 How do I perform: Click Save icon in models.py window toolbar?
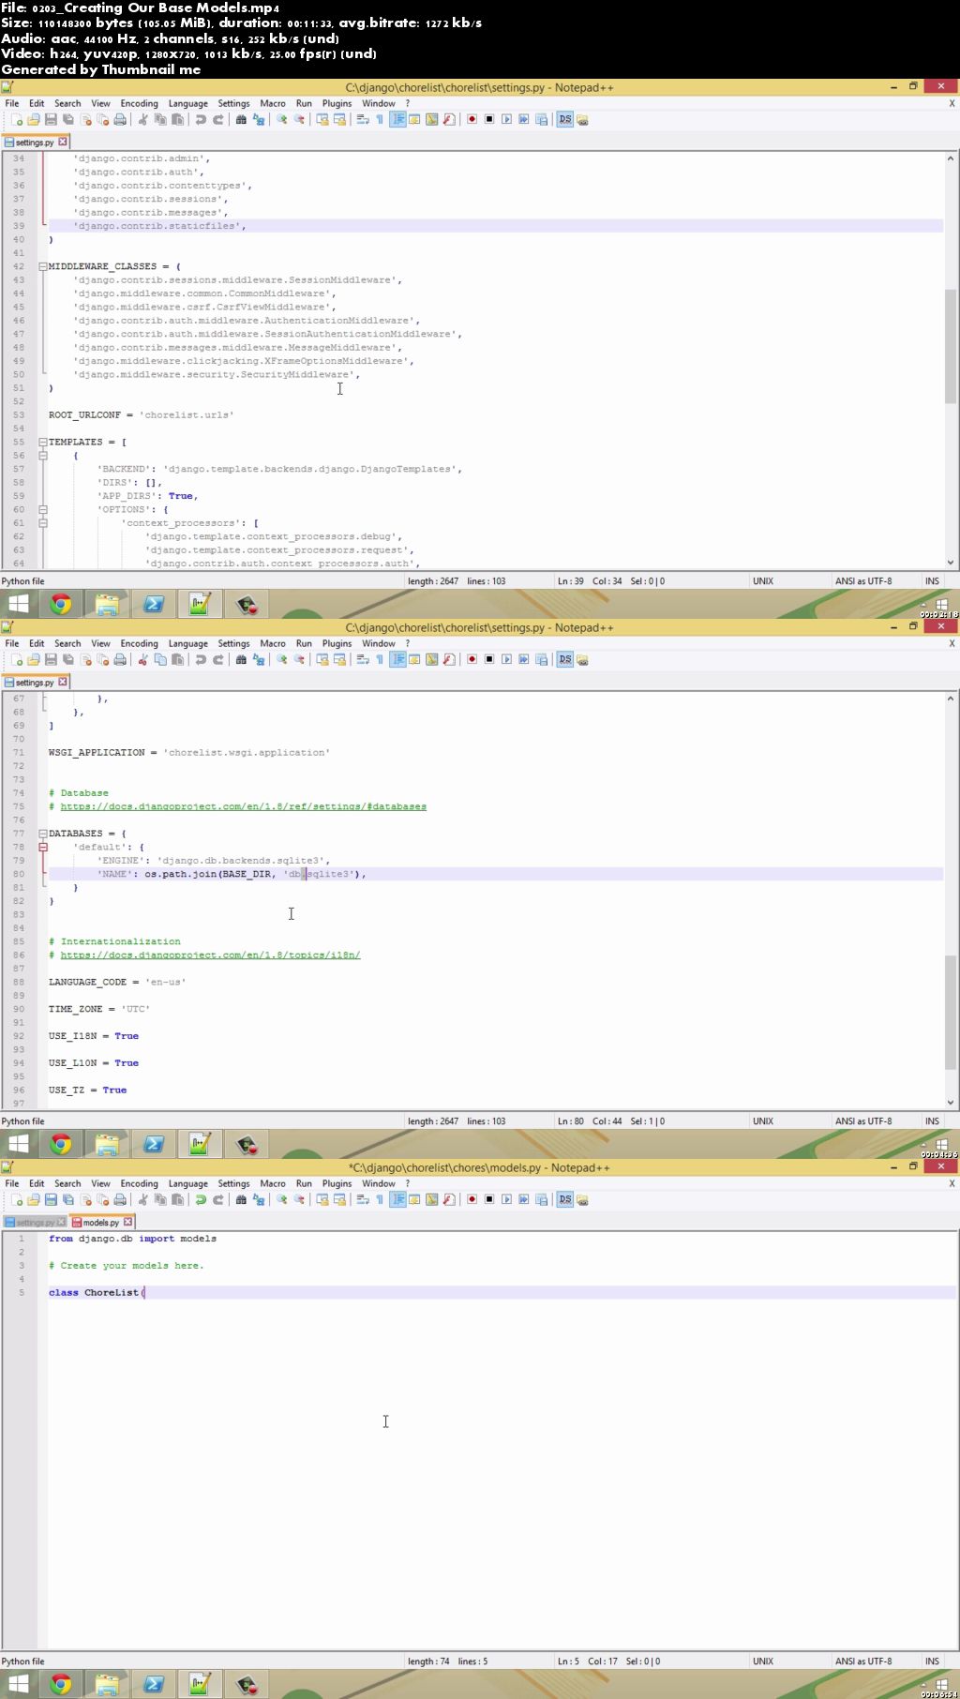(51, 1200)
